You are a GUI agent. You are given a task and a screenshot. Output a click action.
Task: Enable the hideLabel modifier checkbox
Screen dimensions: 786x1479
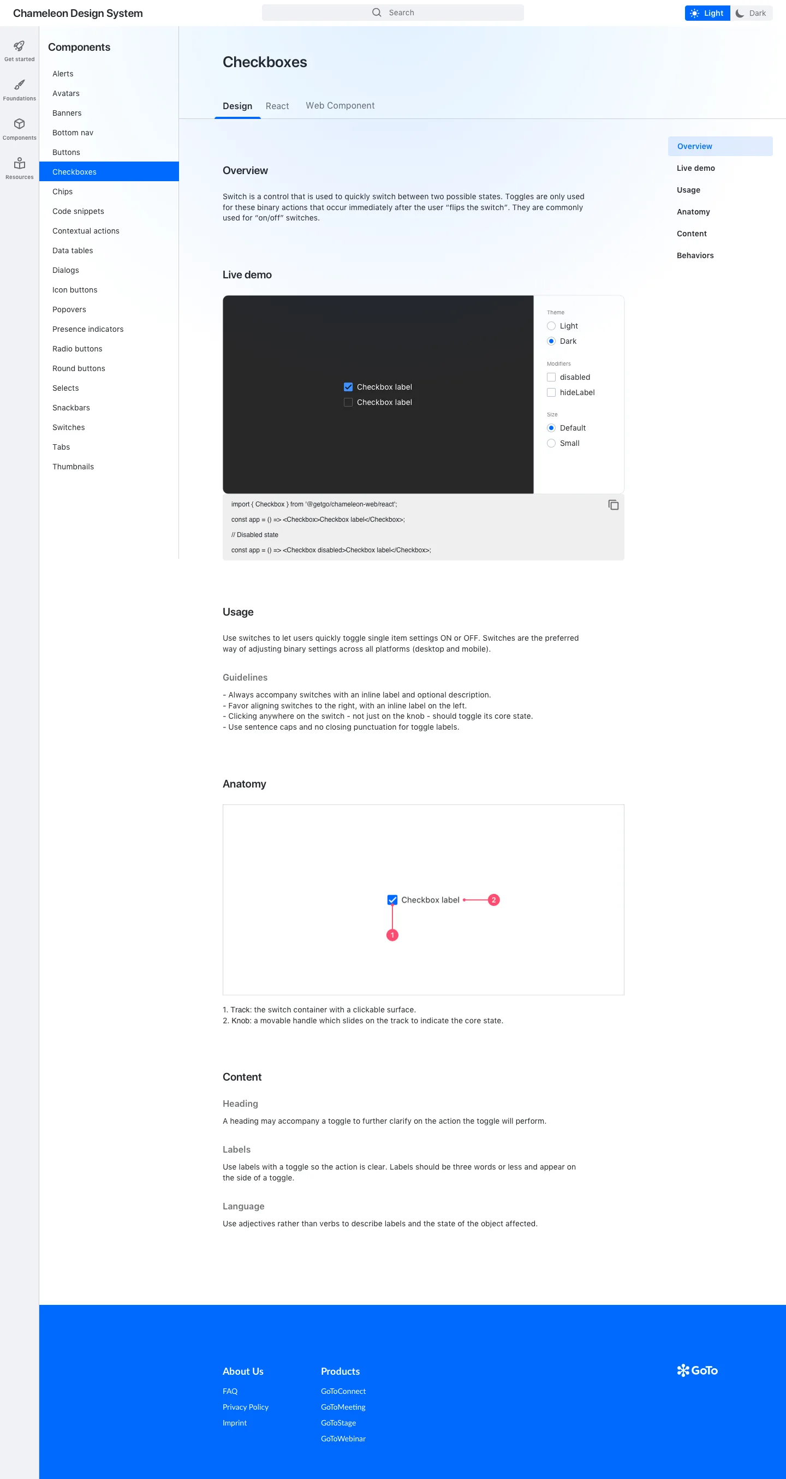click(551, 393)
